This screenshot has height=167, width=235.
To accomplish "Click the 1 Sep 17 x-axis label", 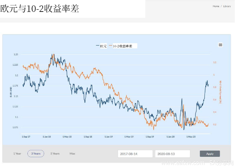I will (26, 137).
